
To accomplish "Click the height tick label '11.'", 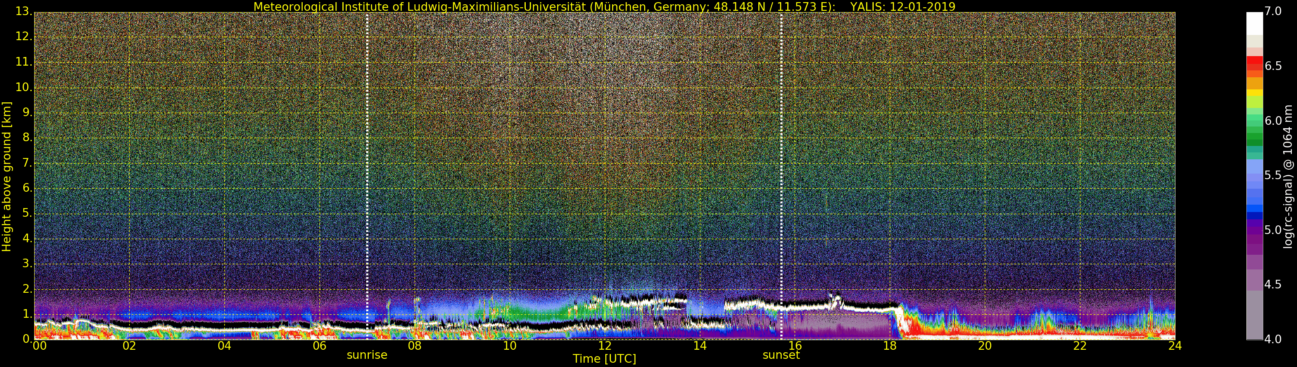I will pyautogui.click(x=24, y=62).
